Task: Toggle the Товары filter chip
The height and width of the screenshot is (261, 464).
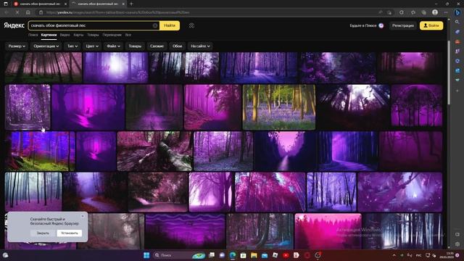Action: coord(135,46)
